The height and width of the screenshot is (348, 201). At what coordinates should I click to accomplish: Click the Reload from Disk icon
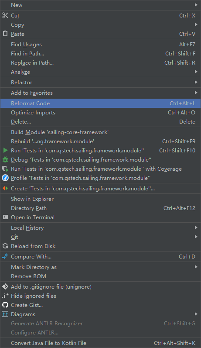point(5,246)
